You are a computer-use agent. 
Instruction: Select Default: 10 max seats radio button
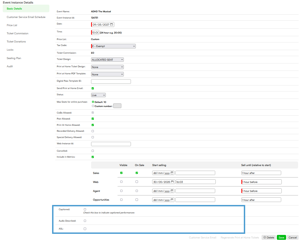tap(93, 102)
